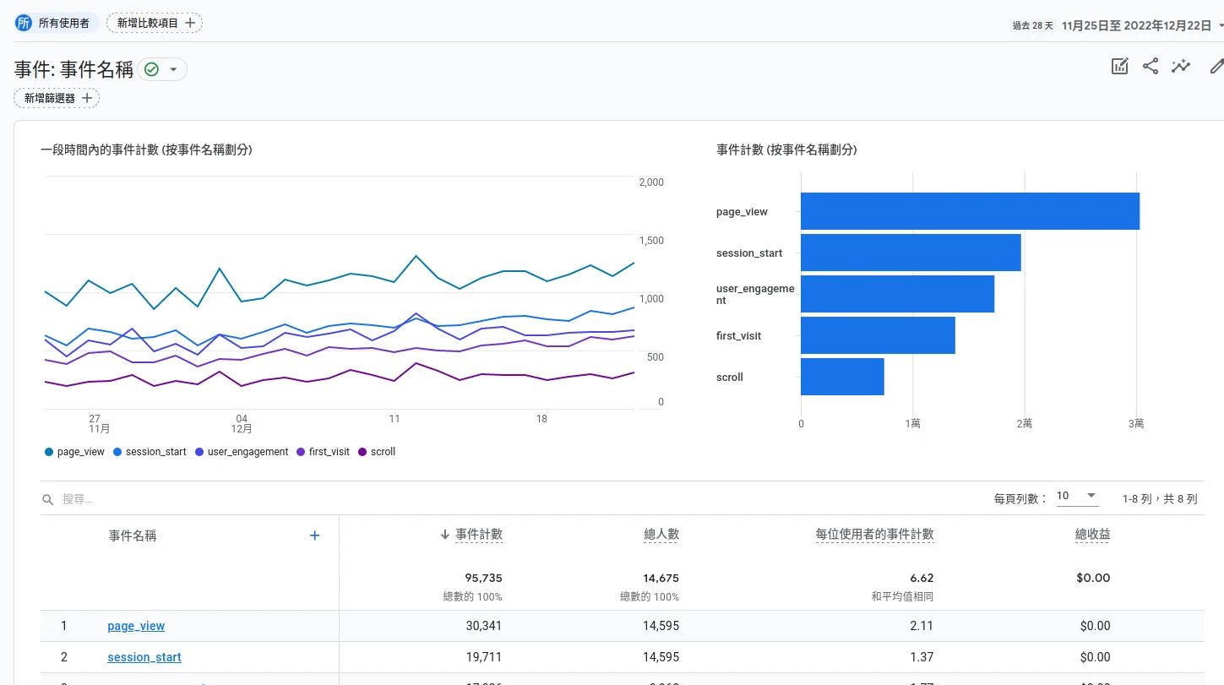Viewport: 1224px width, 685px height.
Task: Sort table by 事件計數 column header
Action: point(478,535)
